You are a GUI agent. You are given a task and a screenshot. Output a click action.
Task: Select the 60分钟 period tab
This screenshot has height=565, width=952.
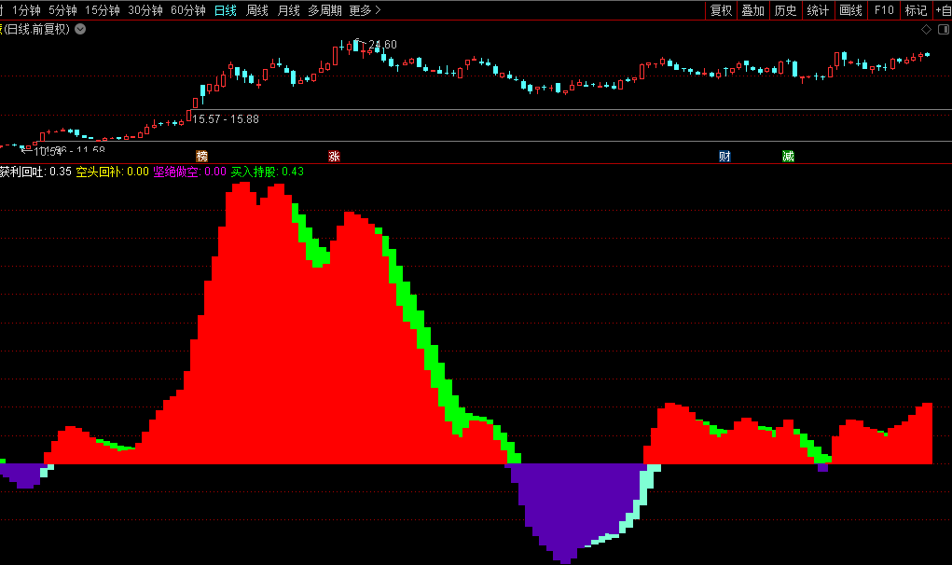(x=187, y=11)
